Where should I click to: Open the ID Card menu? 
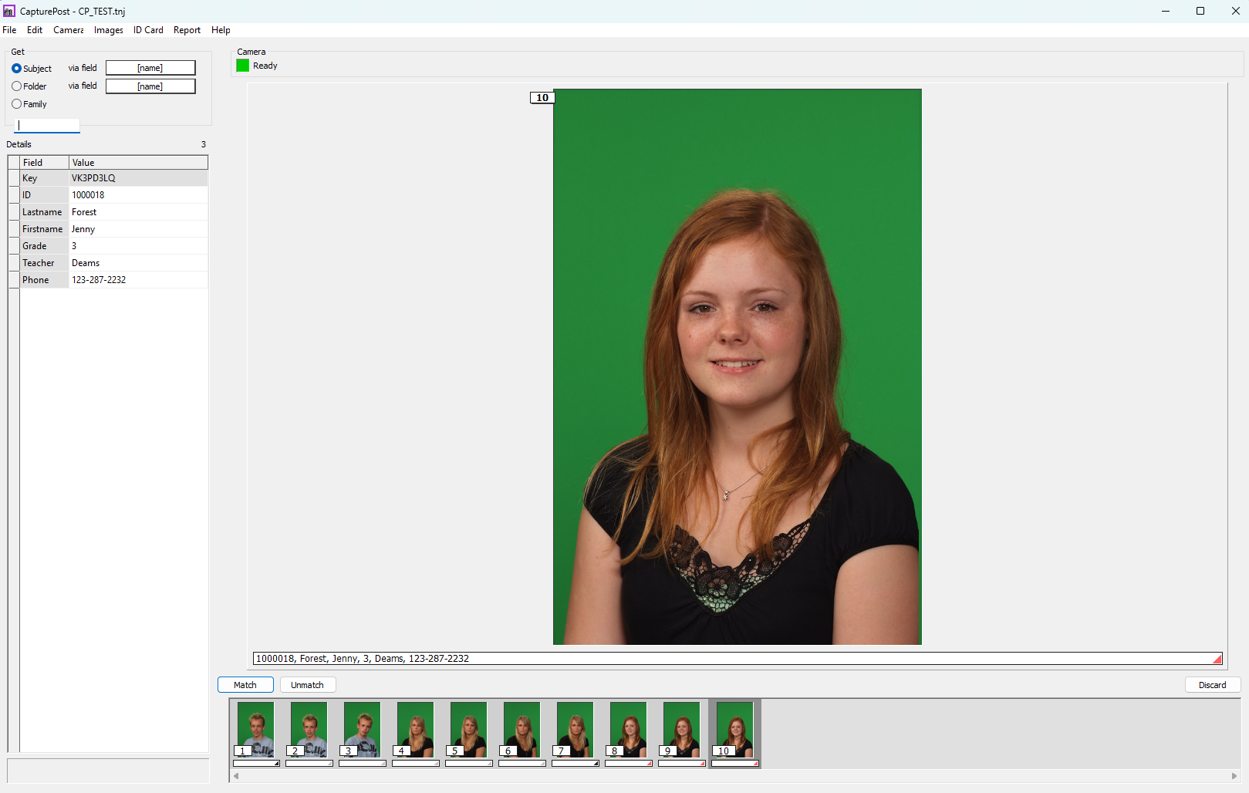coord(148,30)
